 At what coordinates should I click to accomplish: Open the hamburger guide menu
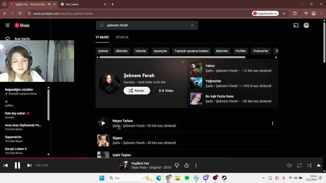click(x=8, y=25)
